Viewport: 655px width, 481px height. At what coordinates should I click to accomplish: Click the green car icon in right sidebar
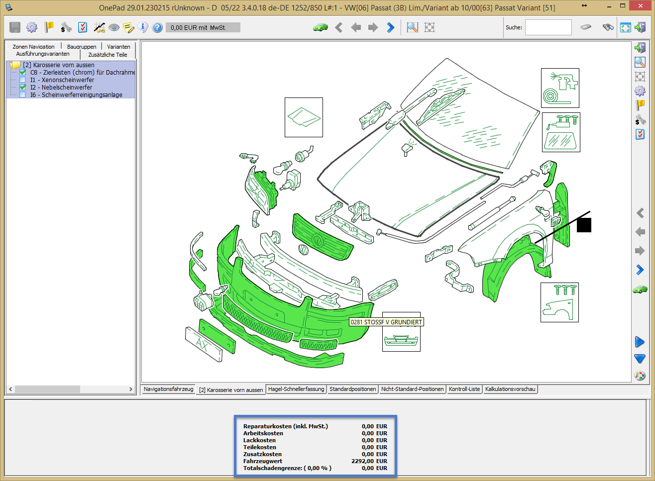[x=640, y=289]
